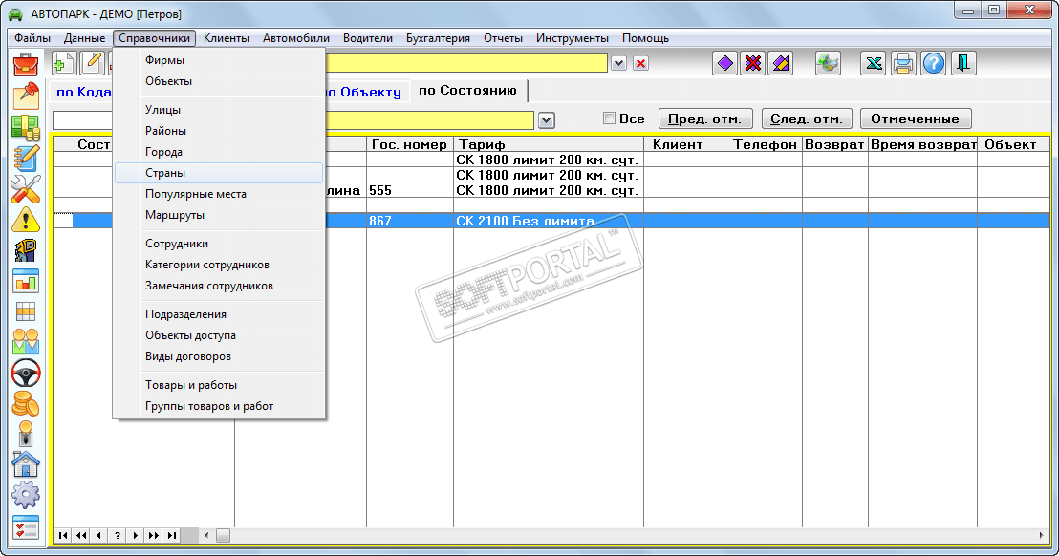The image size is (1059, 556).
Task: Click the cell СК 2100 Без лимита
Action: click(x=549, y=221)
